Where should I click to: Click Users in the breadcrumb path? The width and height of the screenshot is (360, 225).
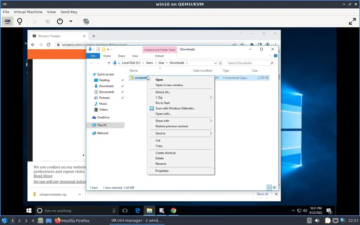(149, 63)
